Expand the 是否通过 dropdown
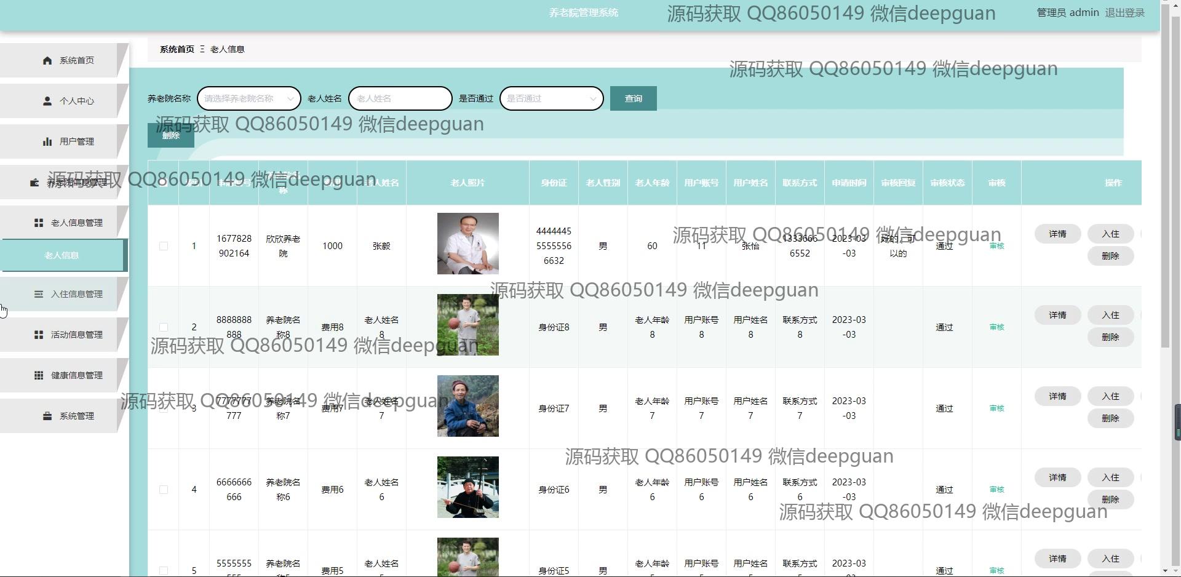The width and height of the screenshot is (1181, 577). tap(551, 98)
